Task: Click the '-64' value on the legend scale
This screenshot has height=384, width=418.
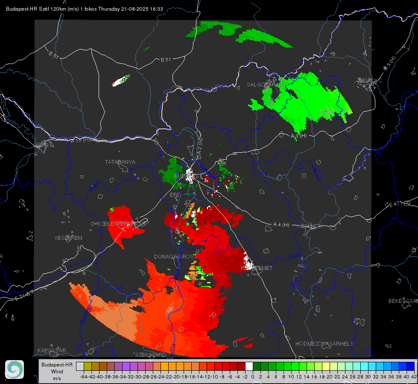Action: click(84, 377)
